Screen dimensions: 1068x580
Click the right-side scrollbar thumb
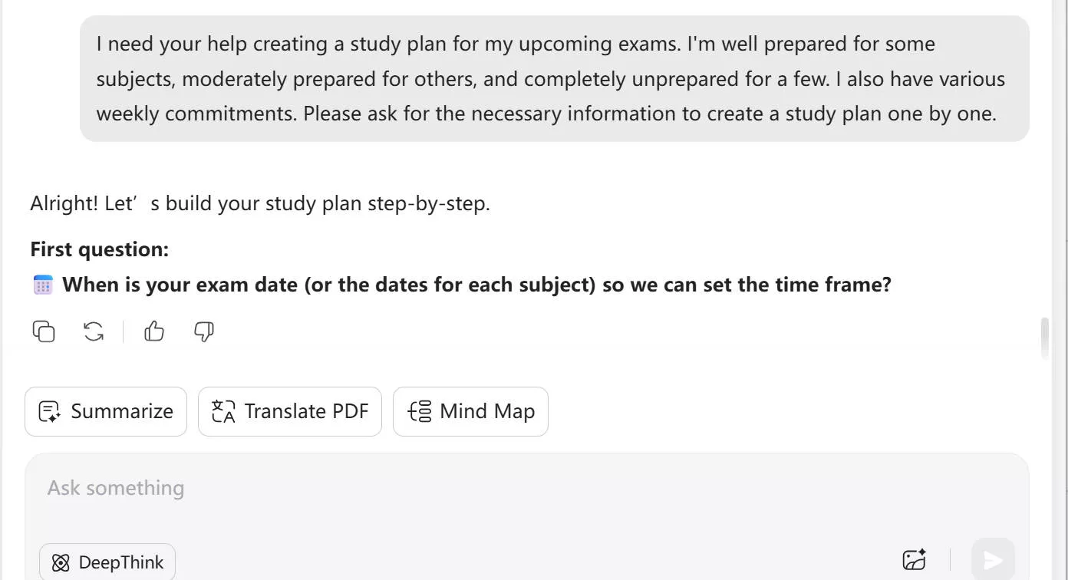coord(1044,338)
